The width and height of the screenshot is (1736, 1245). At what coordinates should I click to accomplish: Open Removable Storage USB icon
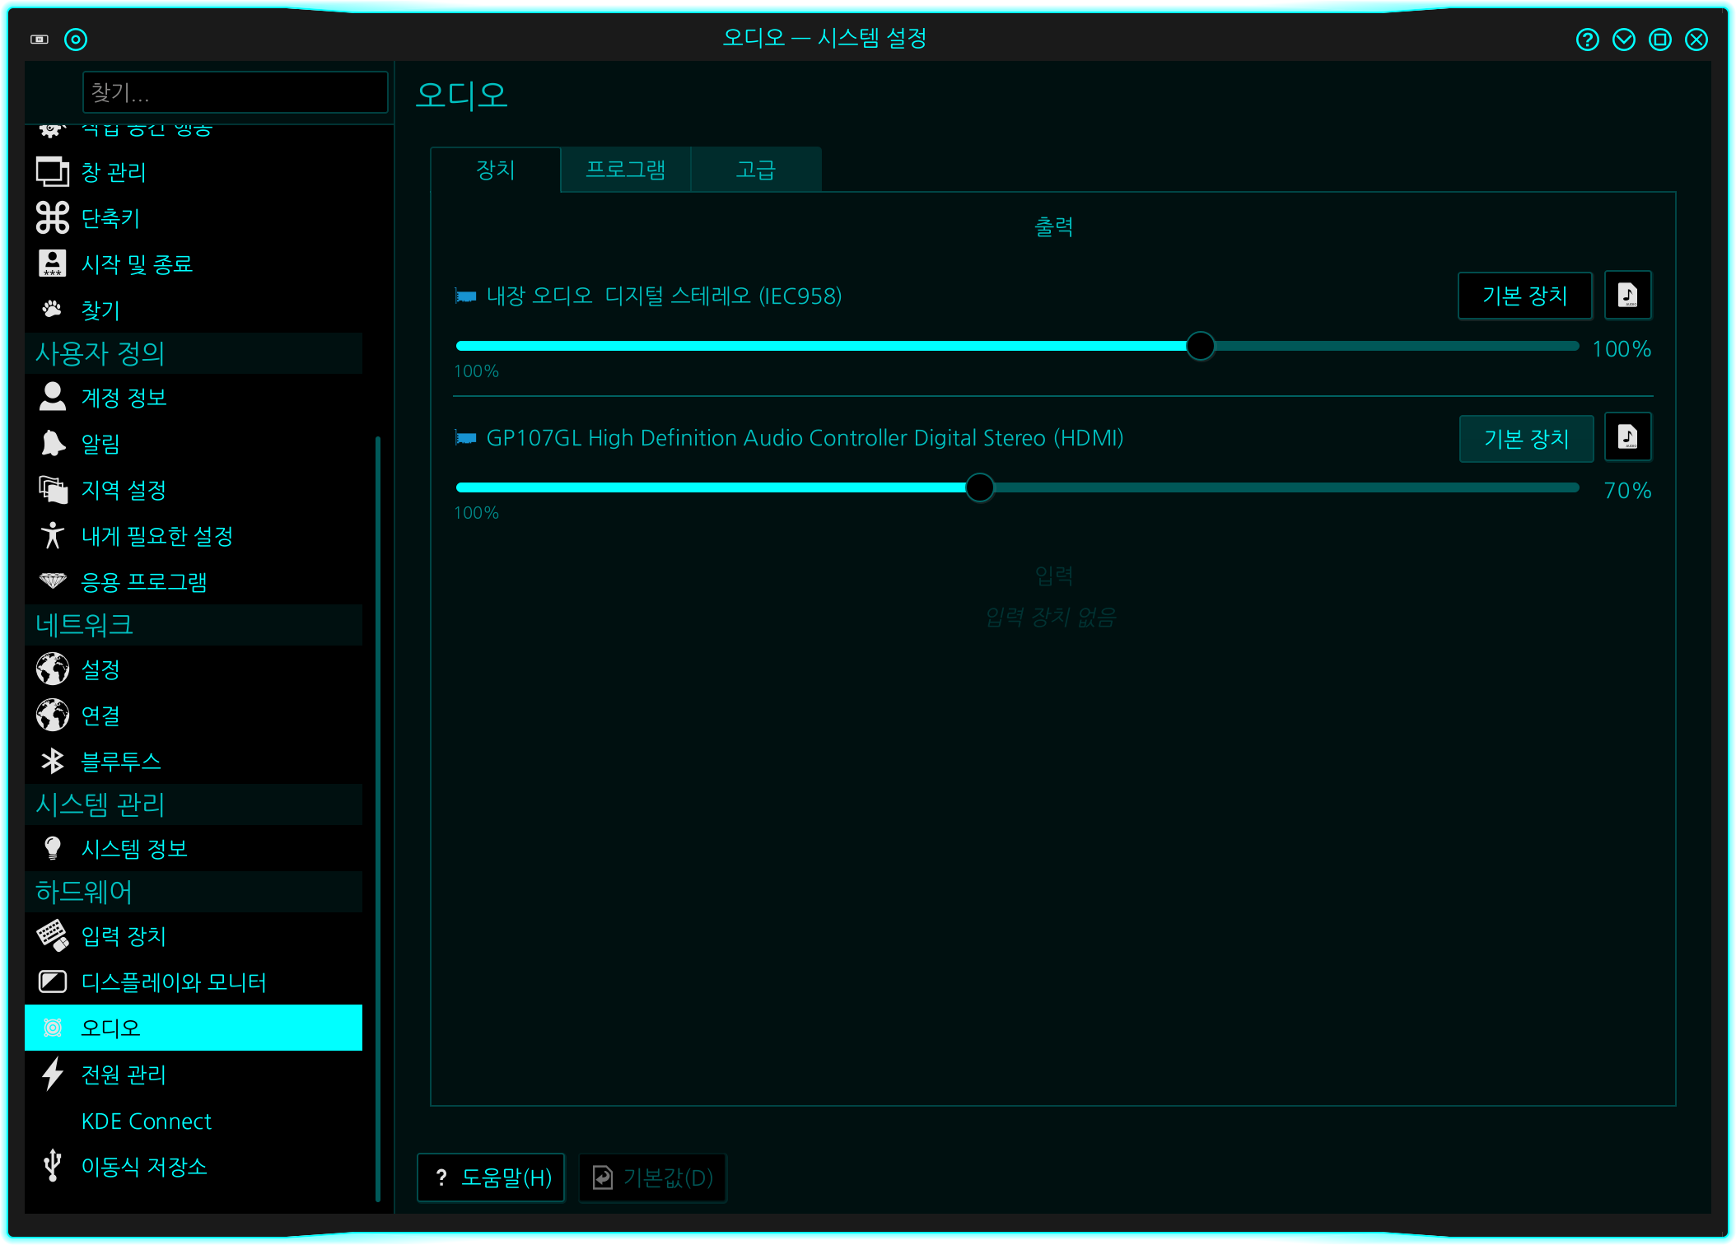tap(53, 1166)
